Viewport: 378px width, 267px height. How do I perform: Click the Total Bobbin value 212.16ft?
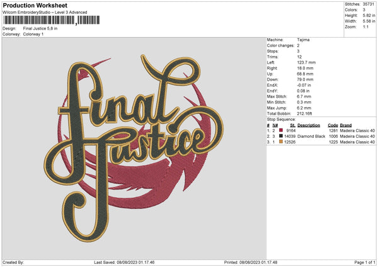coord(305,113)
